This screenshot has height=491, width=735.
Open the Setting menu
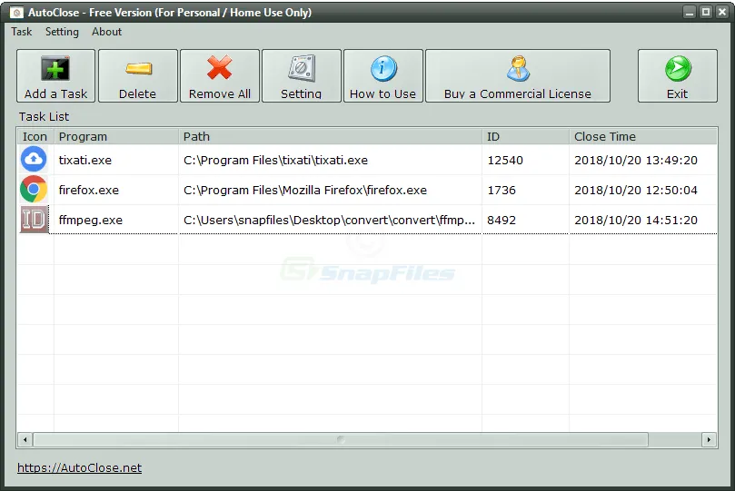coord(62,32)
